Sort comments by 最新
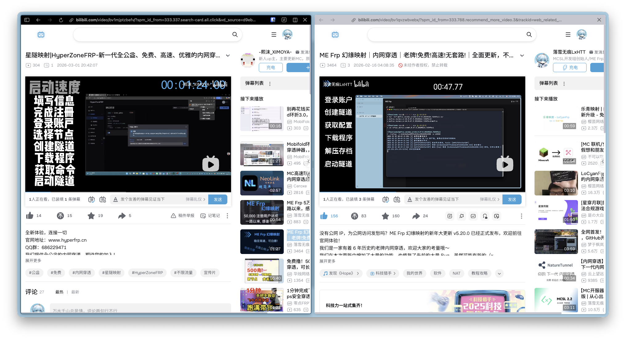Screen dimensions: 626x340 (75, 292)
